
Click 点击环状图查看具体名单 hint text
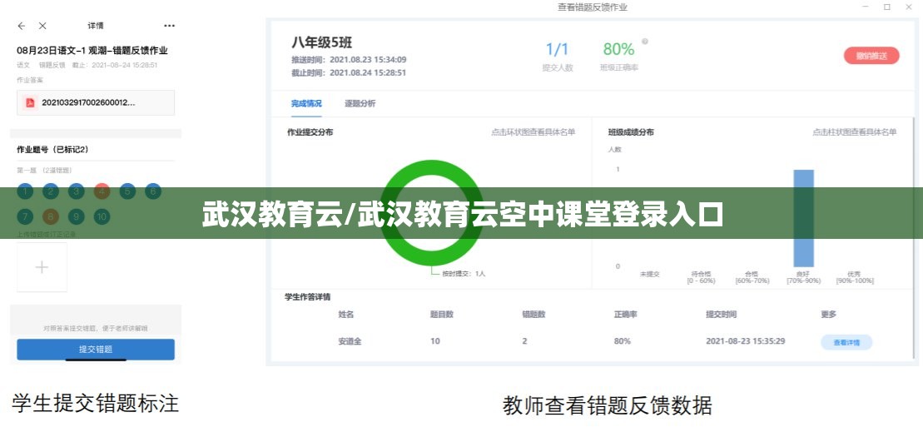[533, 132]
